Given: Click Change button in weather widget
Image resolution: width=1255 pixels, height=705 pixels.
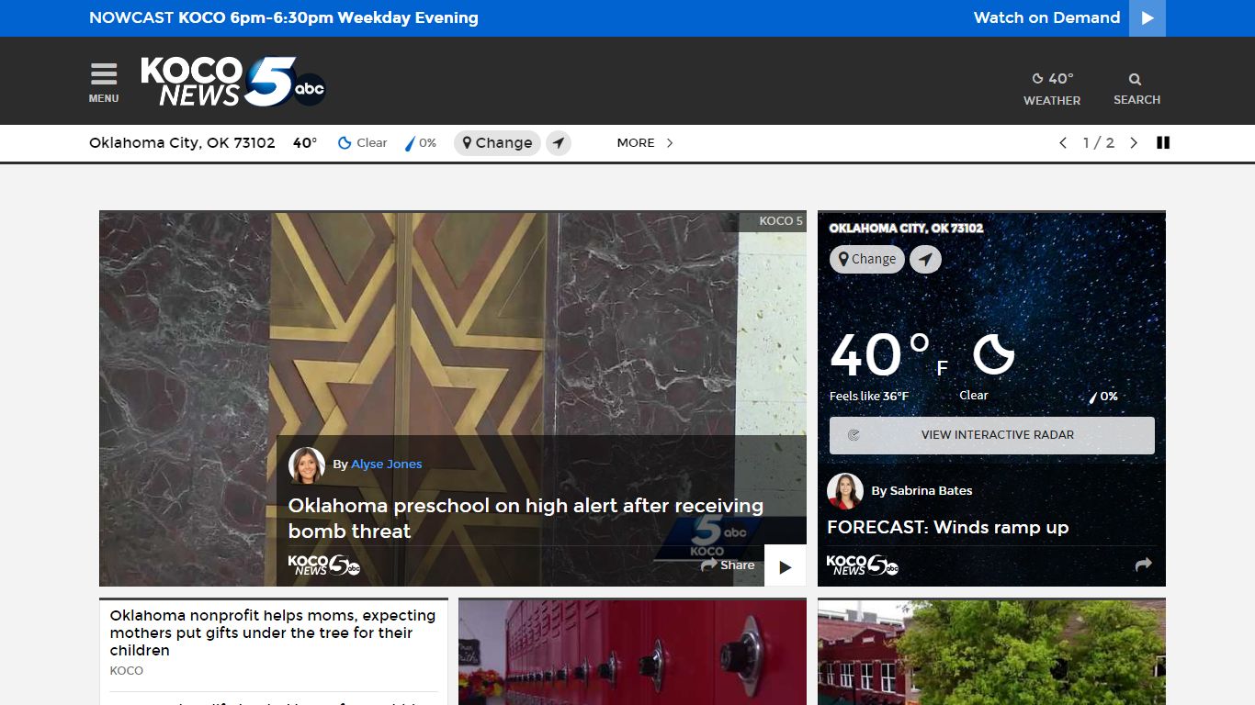Looking at the screenshot, I should (867, 260).
